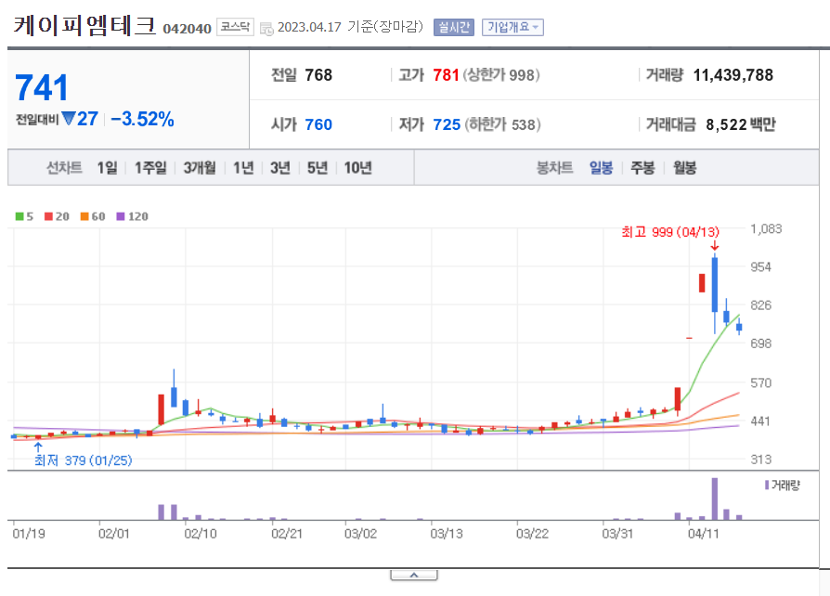This screenshot has width=830, height=596.
Task: Click the 고가 value 781
Action: (446, 75)
